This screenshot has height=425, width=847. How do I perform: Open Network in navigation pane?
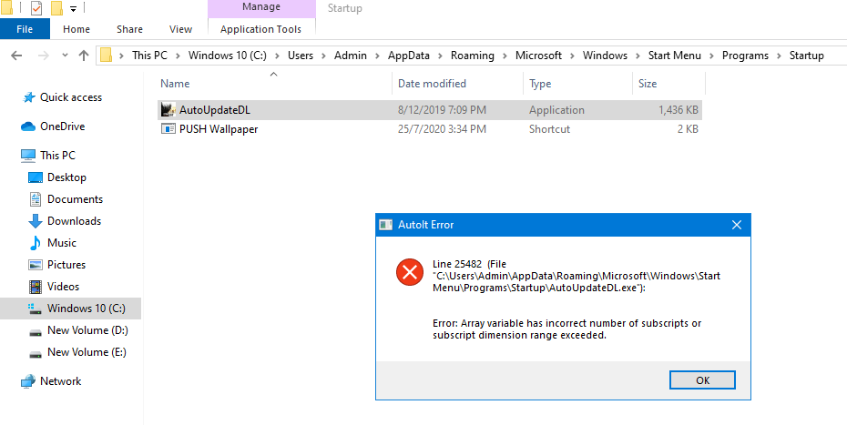(x=60, y=381)
